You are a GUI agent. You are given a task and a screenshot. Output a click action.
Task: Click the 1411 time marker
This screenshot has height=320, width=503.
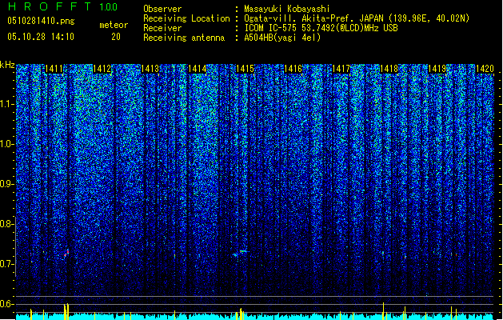point(54,69)
